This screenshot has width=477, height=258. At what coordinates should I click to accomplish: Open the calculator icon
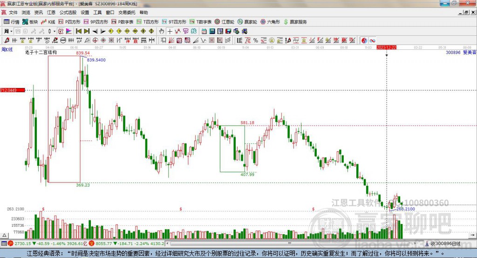[x=212, y=31]
